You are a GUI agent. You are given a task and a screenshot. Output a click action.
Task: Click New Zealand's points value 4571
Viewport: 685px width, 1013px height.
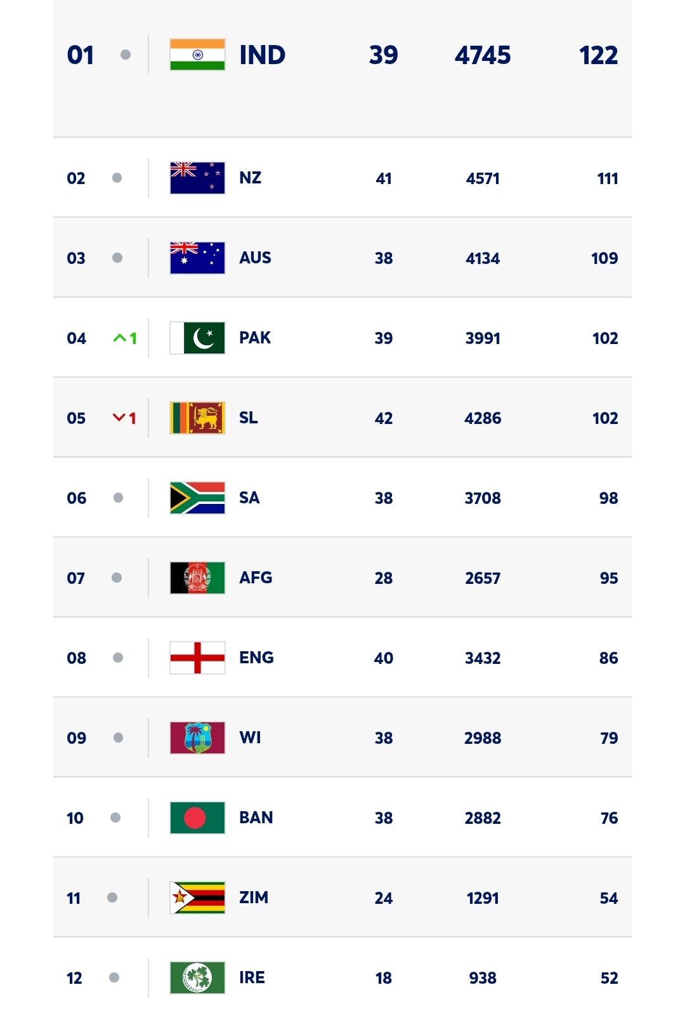coord(483,178)
